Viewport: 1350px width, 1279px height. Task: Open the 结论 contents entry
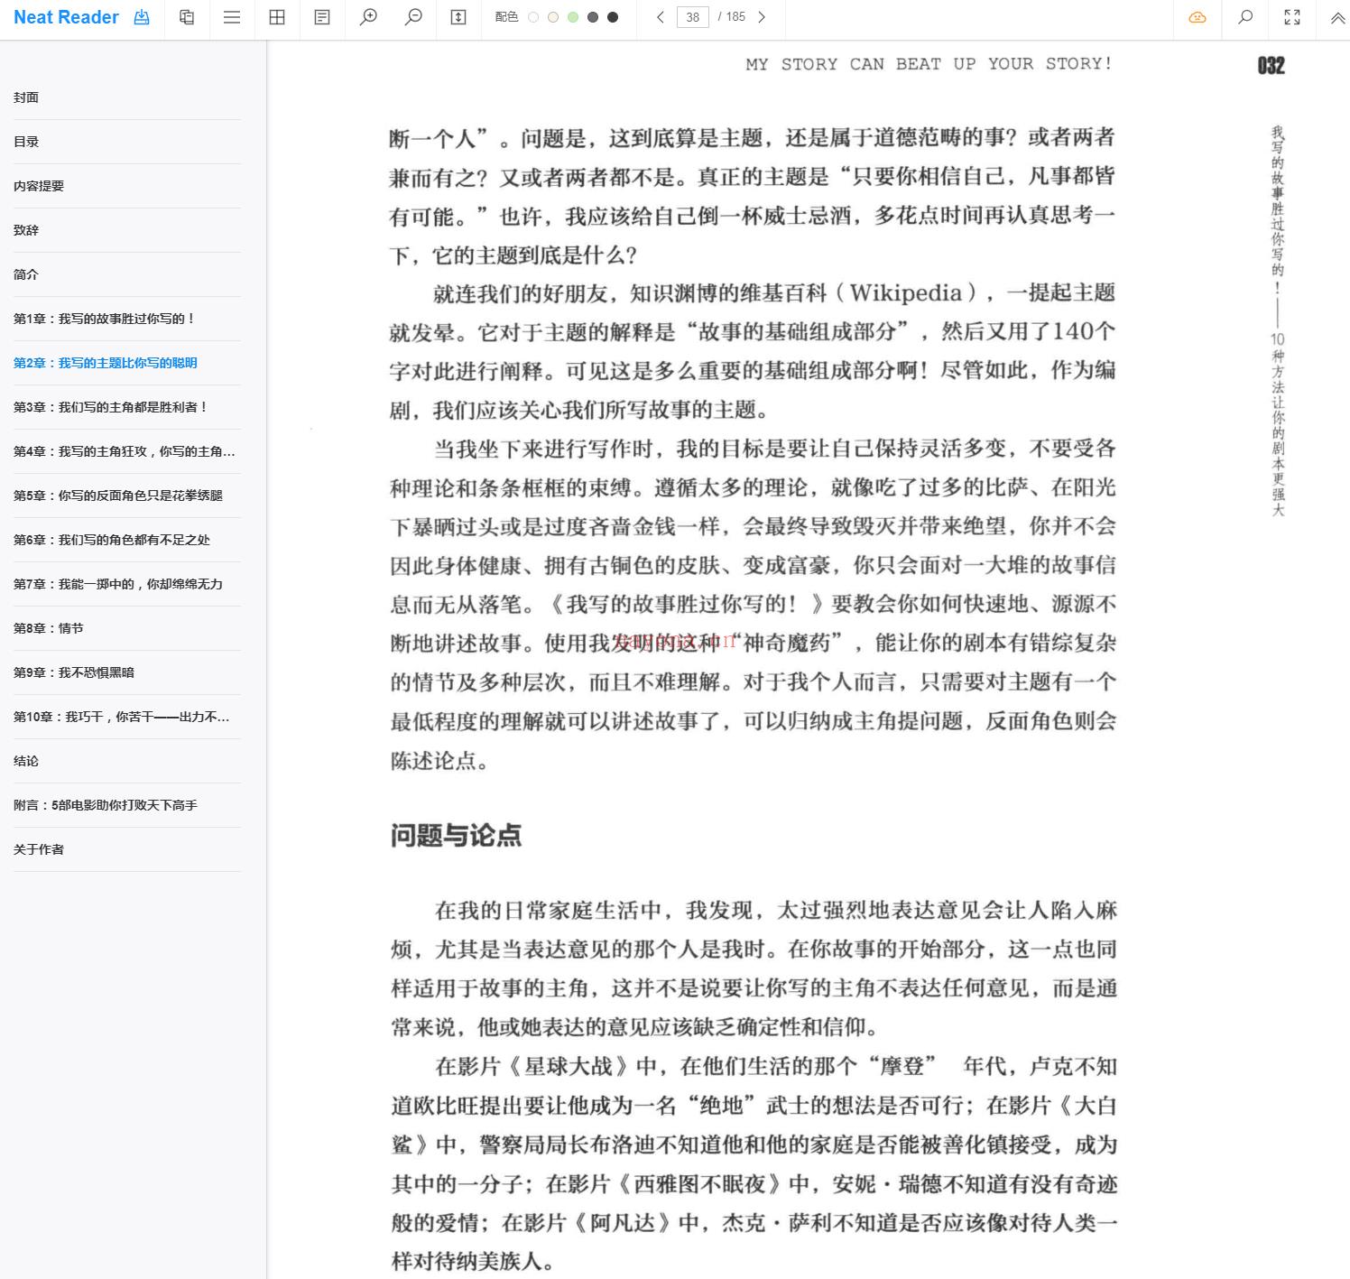pyautogui.click(x=127, y=761)
